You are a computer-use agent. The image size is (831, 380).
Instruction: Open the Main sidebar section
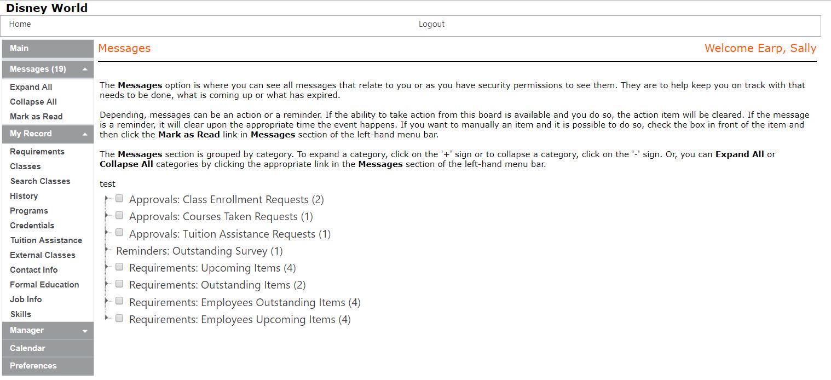48,48
